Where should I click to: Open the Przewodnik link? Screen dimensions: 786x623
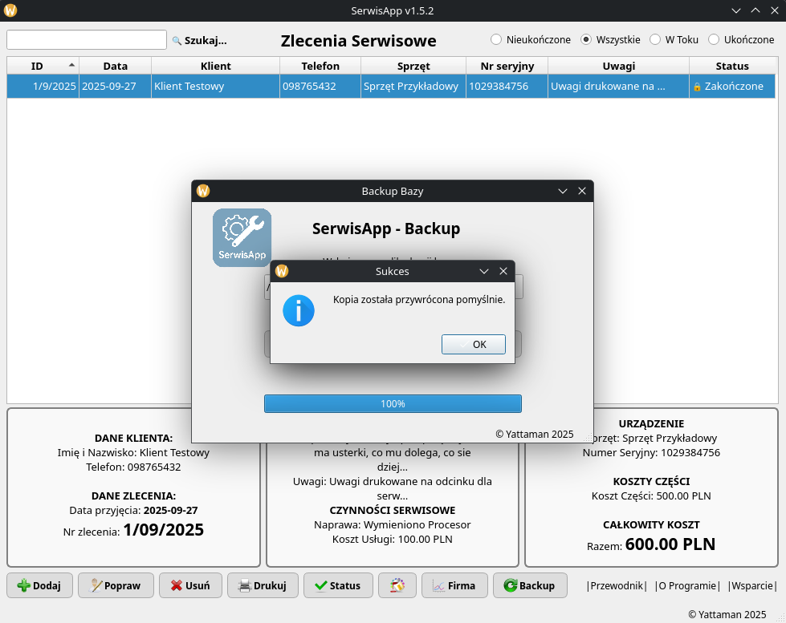[617, 585]
